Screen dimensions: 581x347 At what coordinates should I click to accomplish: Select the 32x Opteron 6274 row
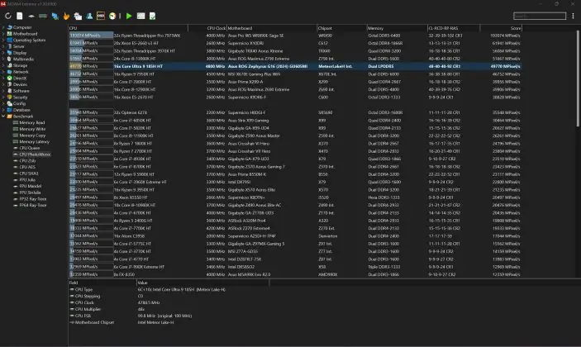[x=295, y=112]
